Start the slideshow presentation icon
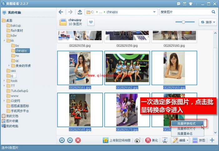 point(165,140)
